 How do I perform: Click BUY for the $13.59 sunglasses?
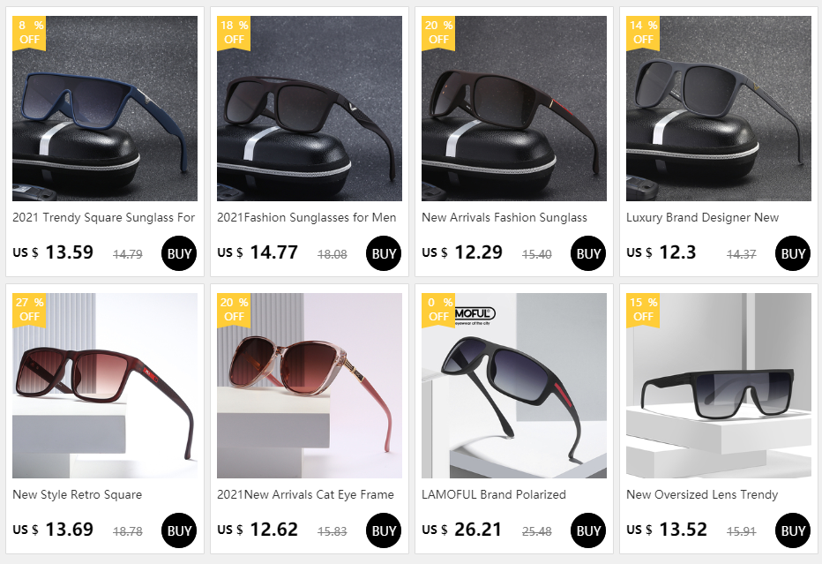click(x=179, y=253)
